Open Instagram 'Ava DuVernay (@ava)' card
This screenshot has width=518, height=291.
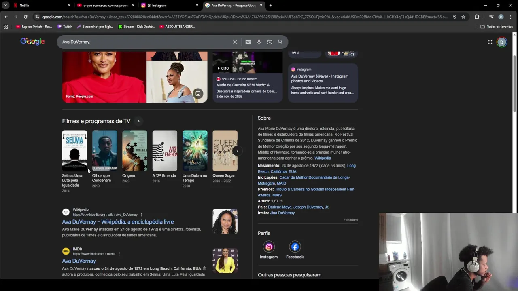pos(323,83)
